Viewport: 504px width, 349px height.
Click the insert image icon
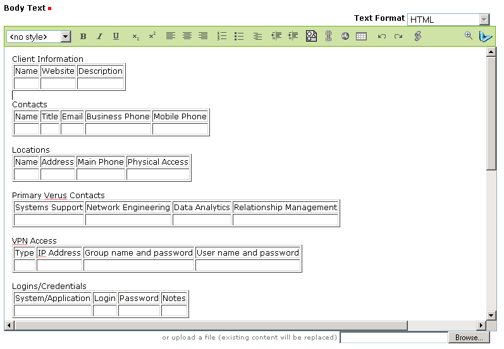pyautogui.click(x=311, y=37)
